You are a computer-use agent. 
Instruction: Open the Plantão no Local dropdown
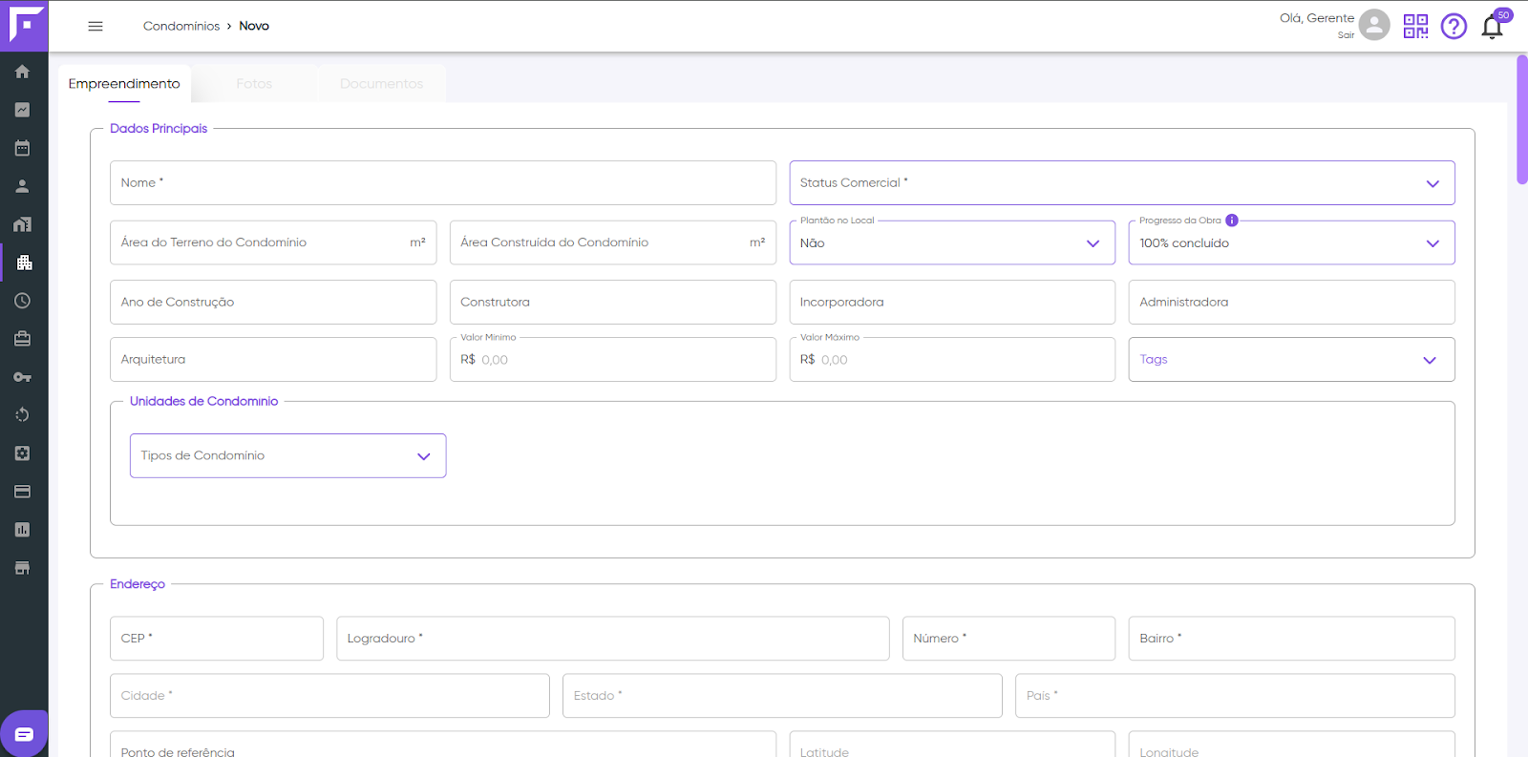(x=952, y=242)
